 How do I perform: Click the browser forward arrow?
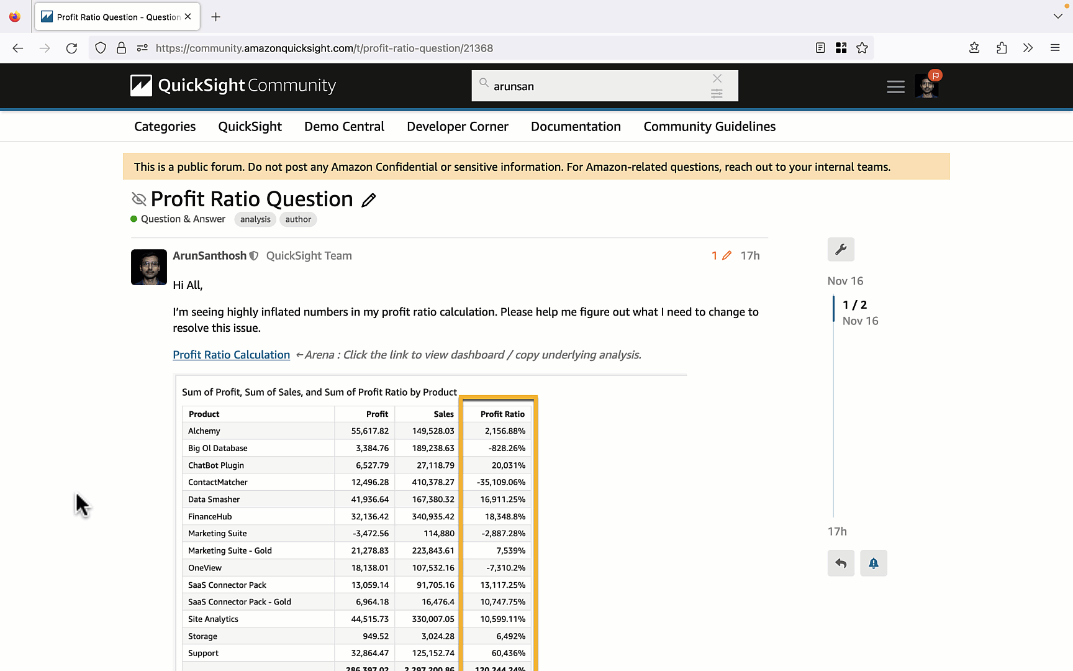(x=45, y=48)
